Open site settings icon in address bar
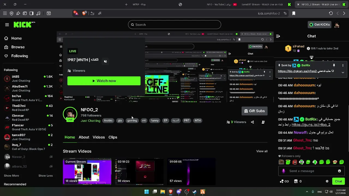 [285, 13]
